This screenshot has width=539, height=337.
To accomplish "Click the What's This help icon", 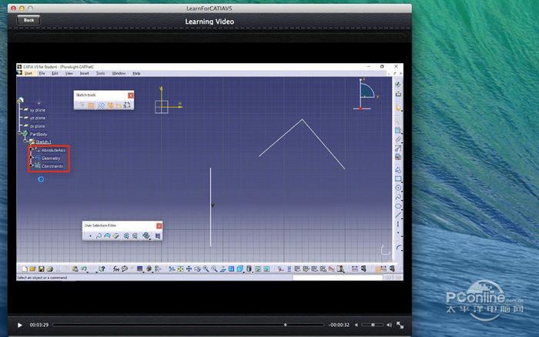I will pyautogui.click(x=102, y=269).
